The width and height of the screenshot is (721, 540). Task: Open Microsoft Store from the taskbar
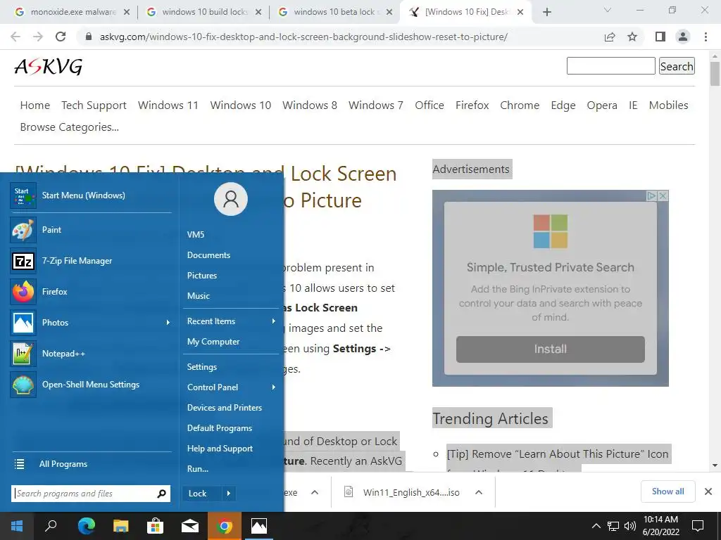tap(155, 526)
